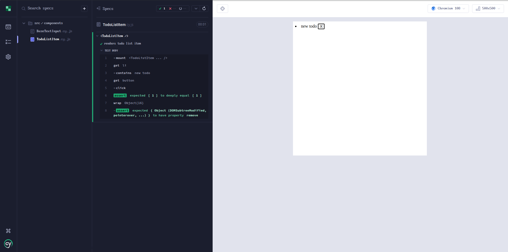Click the Cypress logo icon
The width and height of the screenshot is (508, 252).
pos(8,244)
